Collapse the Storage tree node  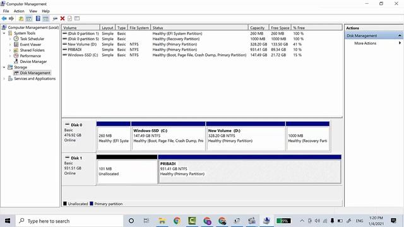tap(4, 67)
